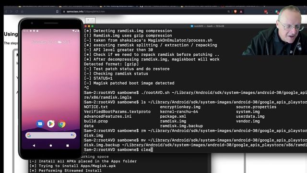Viewport: 307px width, 173px height.
Task: Click the browser back arrow button
Action: 6,12
